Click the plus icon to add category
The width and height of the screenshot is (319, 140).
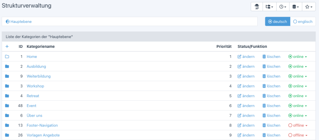coord(7,47)
